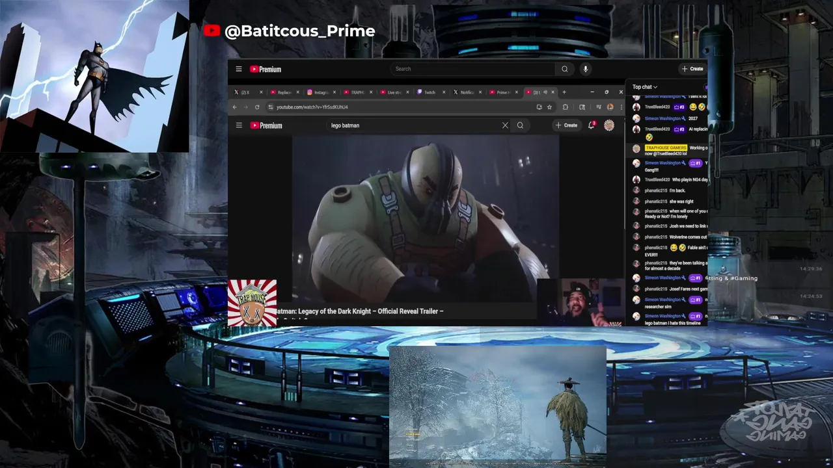The image size is (833, 468).
Task: Click the outer Create button
Action: click(693, 69)
